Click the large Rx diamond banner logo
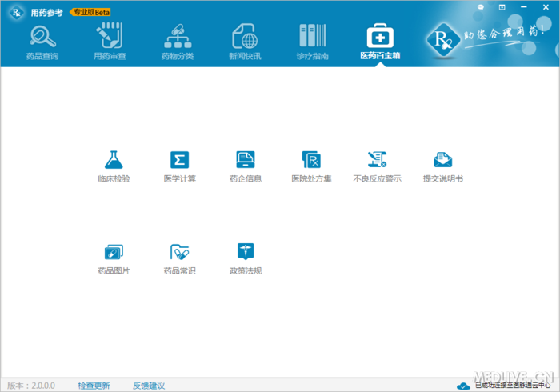The height and width of the screenshot is (392, 560). tap(443, 40)
